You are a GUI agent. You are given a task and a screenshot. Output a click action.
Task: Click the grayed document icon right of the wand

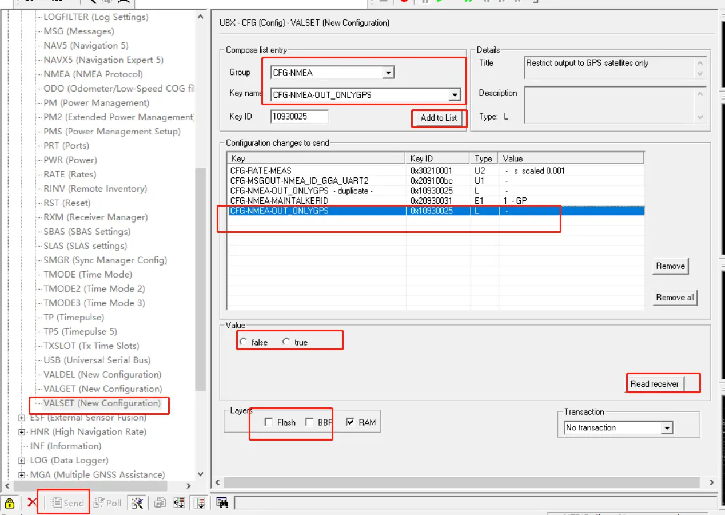click(160, 503)
